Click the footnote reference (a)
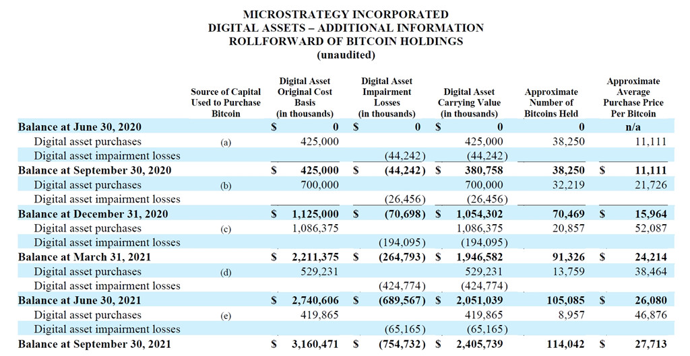 click(226, 142)
